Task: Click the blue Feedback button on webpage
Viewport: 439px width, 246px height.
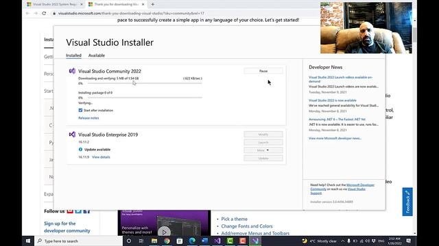Action: (x=407, y=202)
